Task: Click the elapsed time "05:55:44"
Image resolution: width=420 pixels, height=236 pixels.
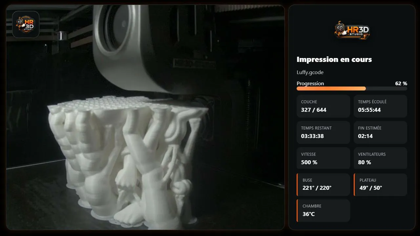Action: pos(369,110)
